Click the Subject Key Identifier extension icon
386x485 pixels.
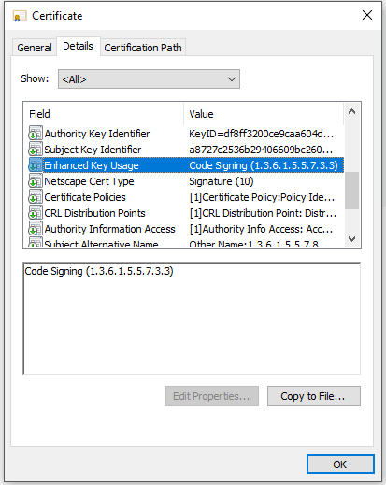35,149
